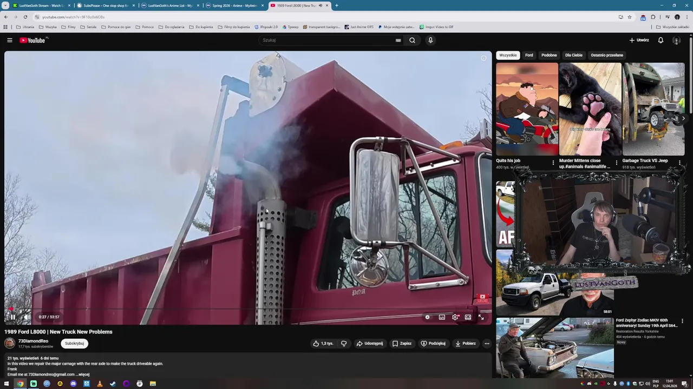The height and width of the screenshot is (389, 693).
Task: Go to the YouTube home logo
Action: coord(32,41)
